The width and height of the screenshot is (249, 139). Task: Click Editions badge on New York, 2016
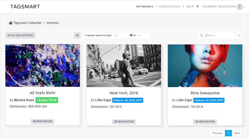[x=128, y=100]
